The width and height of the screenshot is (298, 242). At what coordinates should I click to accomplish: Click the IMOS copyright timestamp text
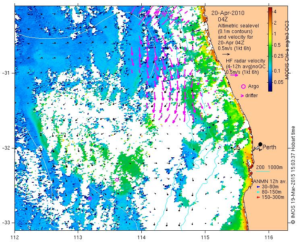pos(293,175)
